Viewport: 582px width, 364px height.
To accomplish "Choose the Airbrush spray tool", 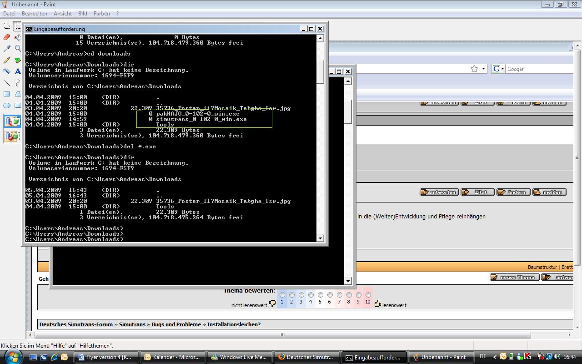I will [7, 71].
